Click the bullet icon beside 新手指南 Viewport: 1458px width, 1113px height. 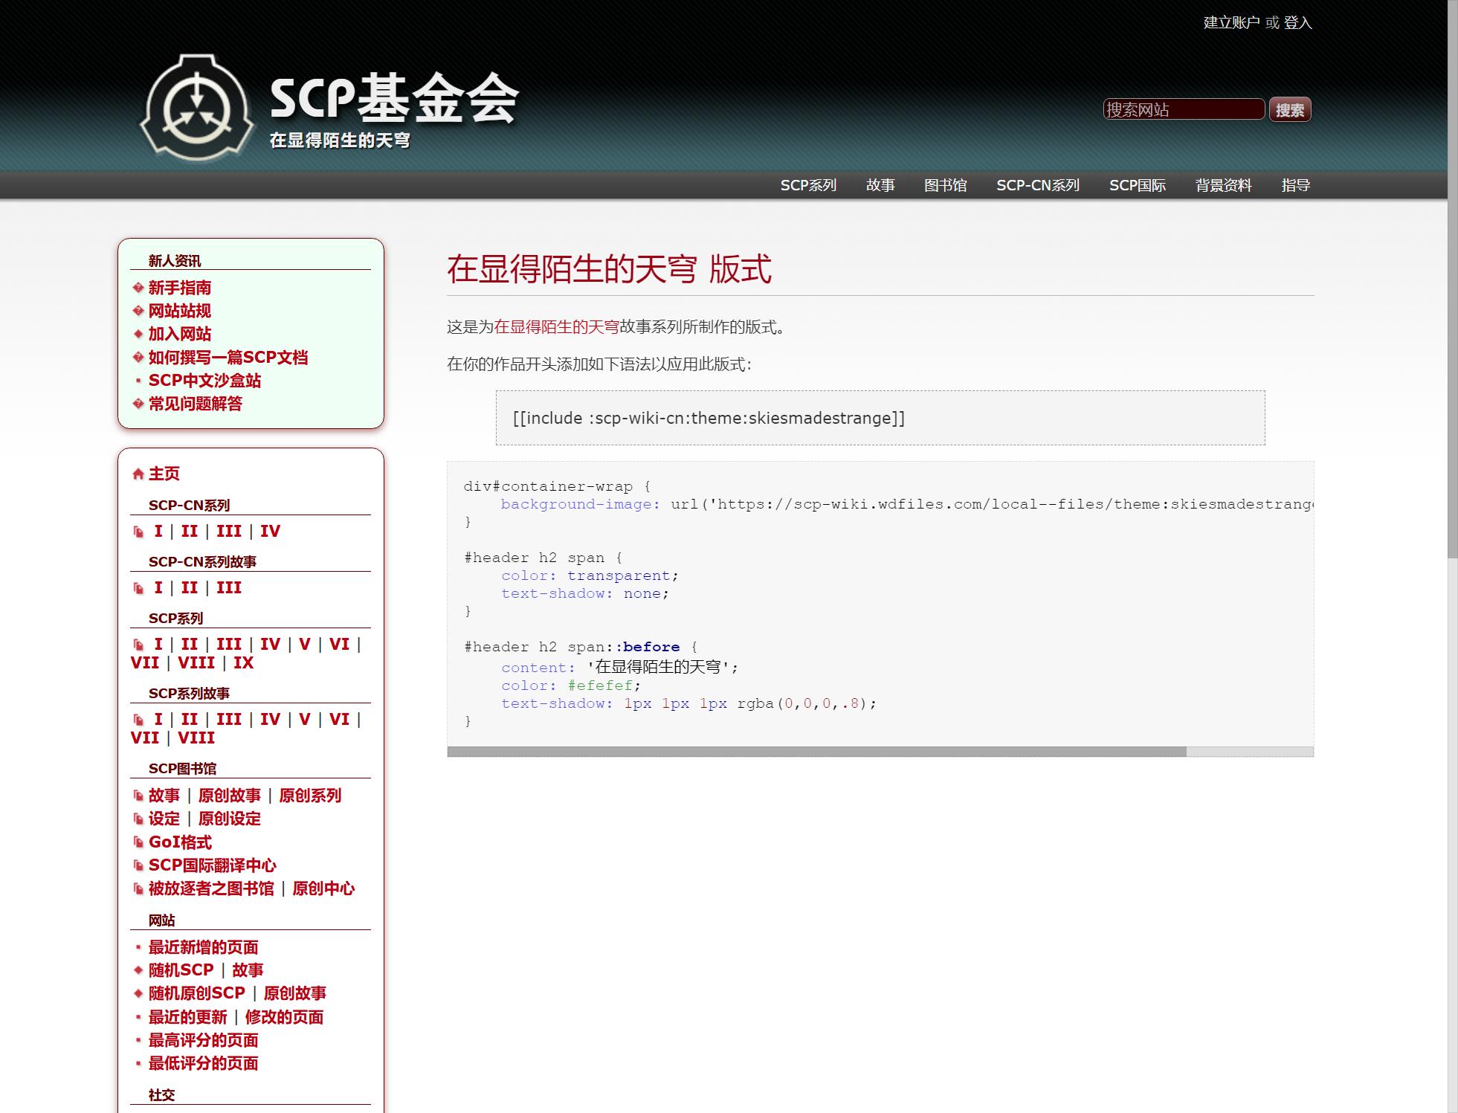(138, 288)
